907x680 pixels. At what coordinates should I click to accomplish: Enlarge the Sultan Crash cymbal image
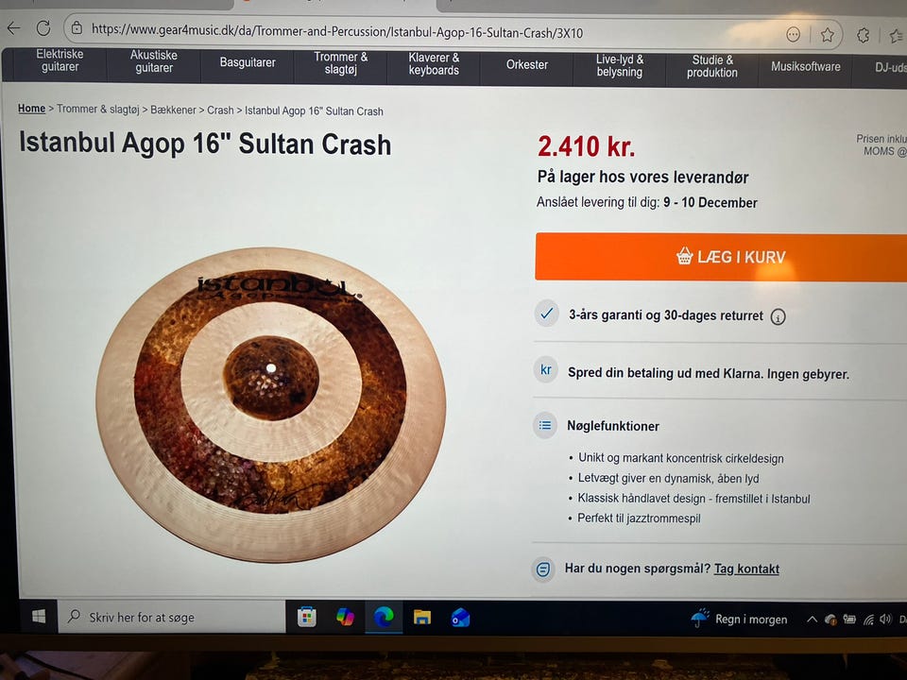(x=271, y=405)
